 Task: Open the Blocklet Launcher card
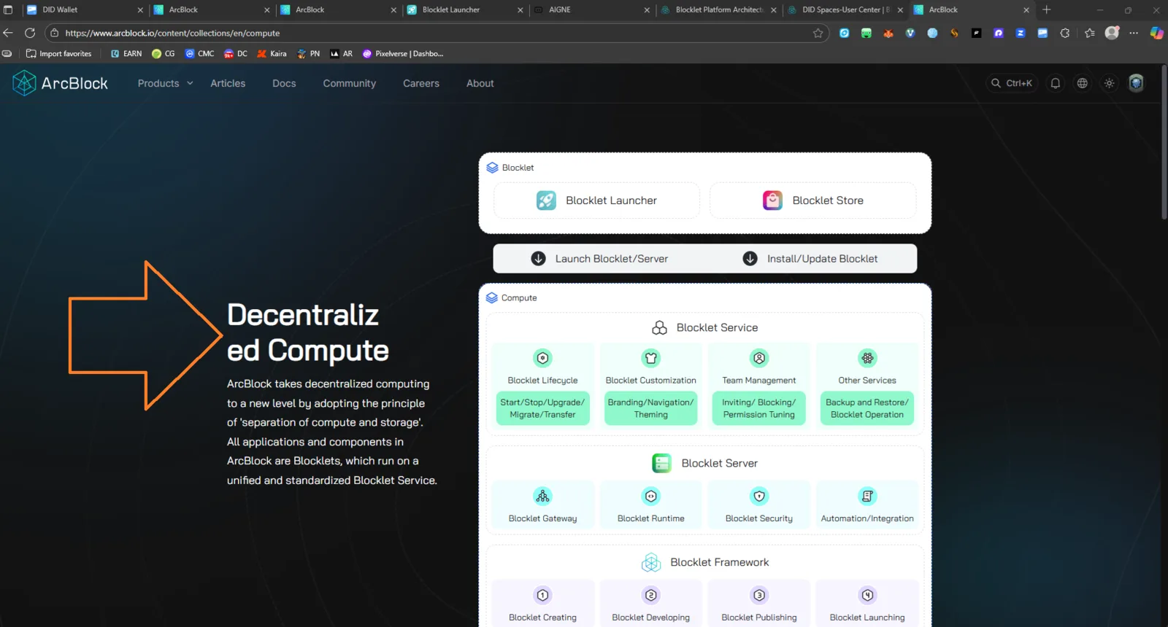(596, 200)
